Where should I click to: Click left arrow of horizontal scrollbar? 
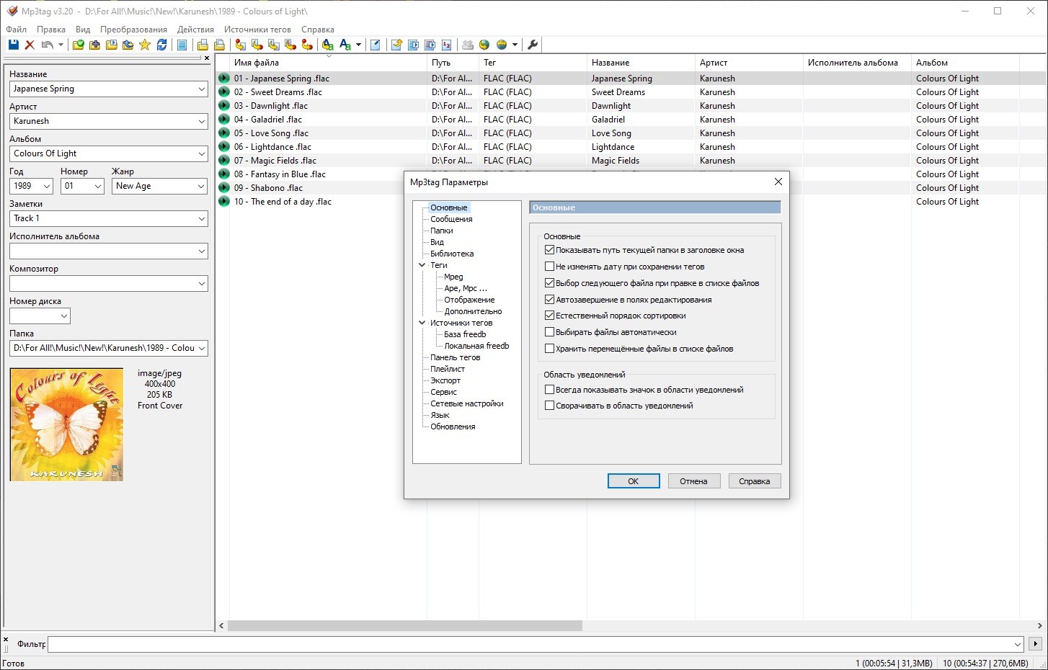tap(221, 626)
